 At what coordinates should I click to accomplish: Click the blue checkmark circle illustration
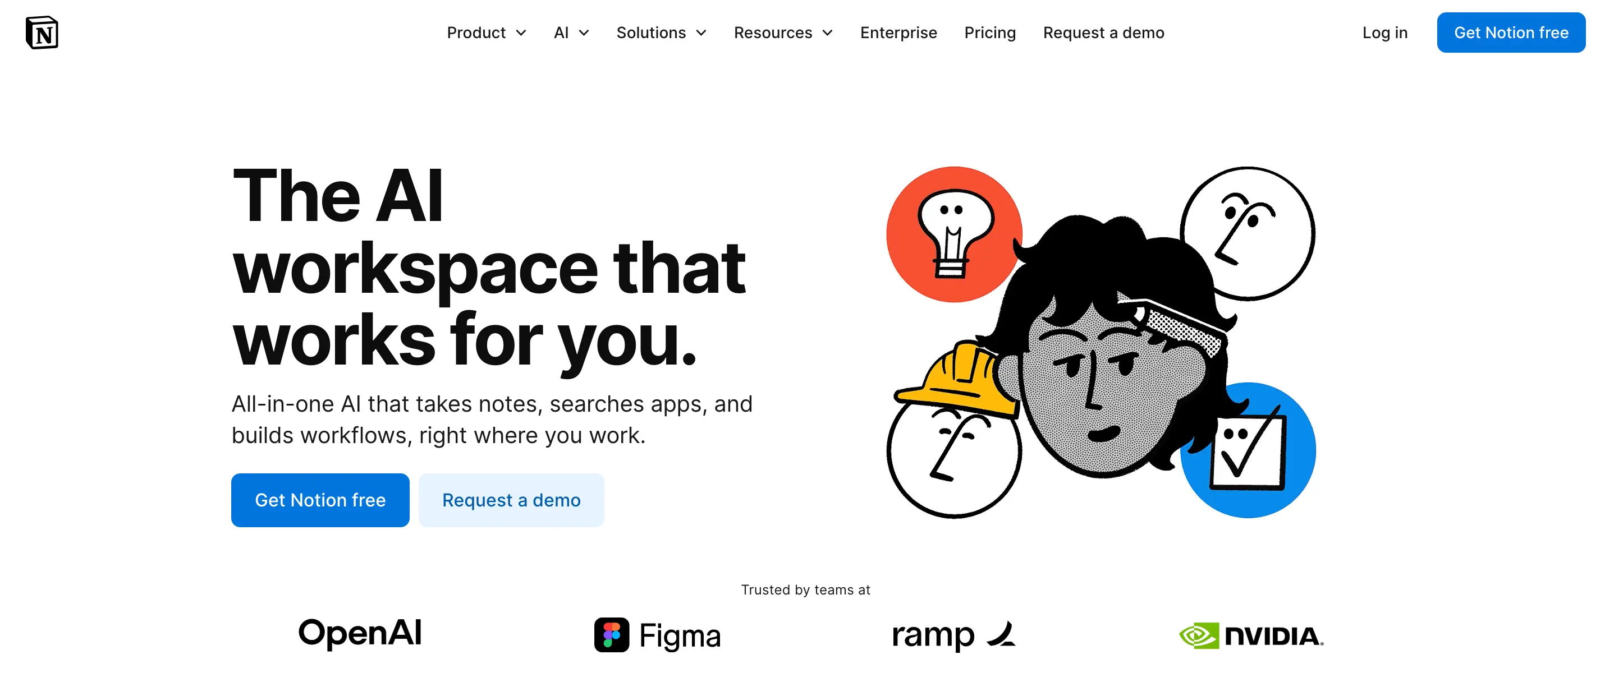1248,450
